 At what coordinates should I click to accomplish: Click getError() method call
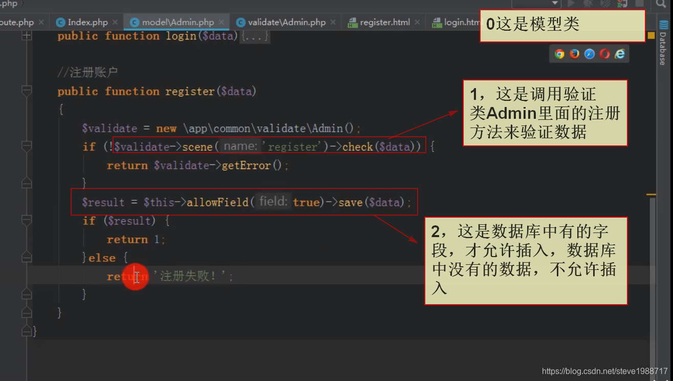(x=252, y=165)
